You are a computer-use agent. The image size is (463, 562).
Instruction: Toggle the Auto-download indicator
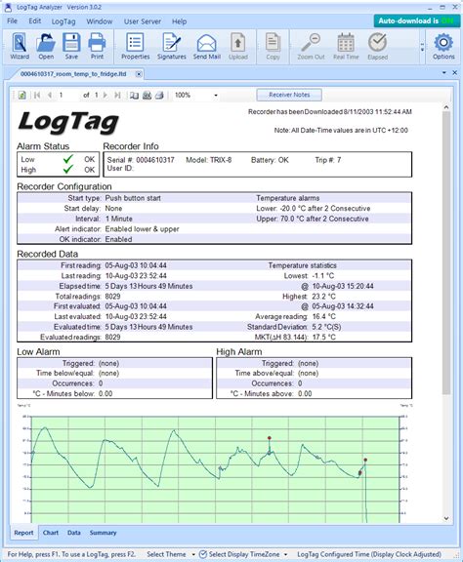(416, 20)
